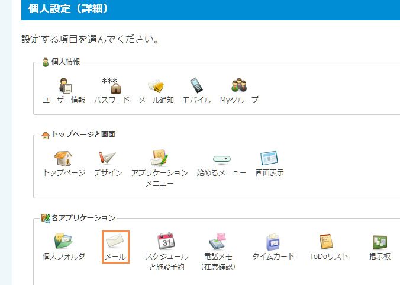Open the モバイル phone icon

point(196,85)
